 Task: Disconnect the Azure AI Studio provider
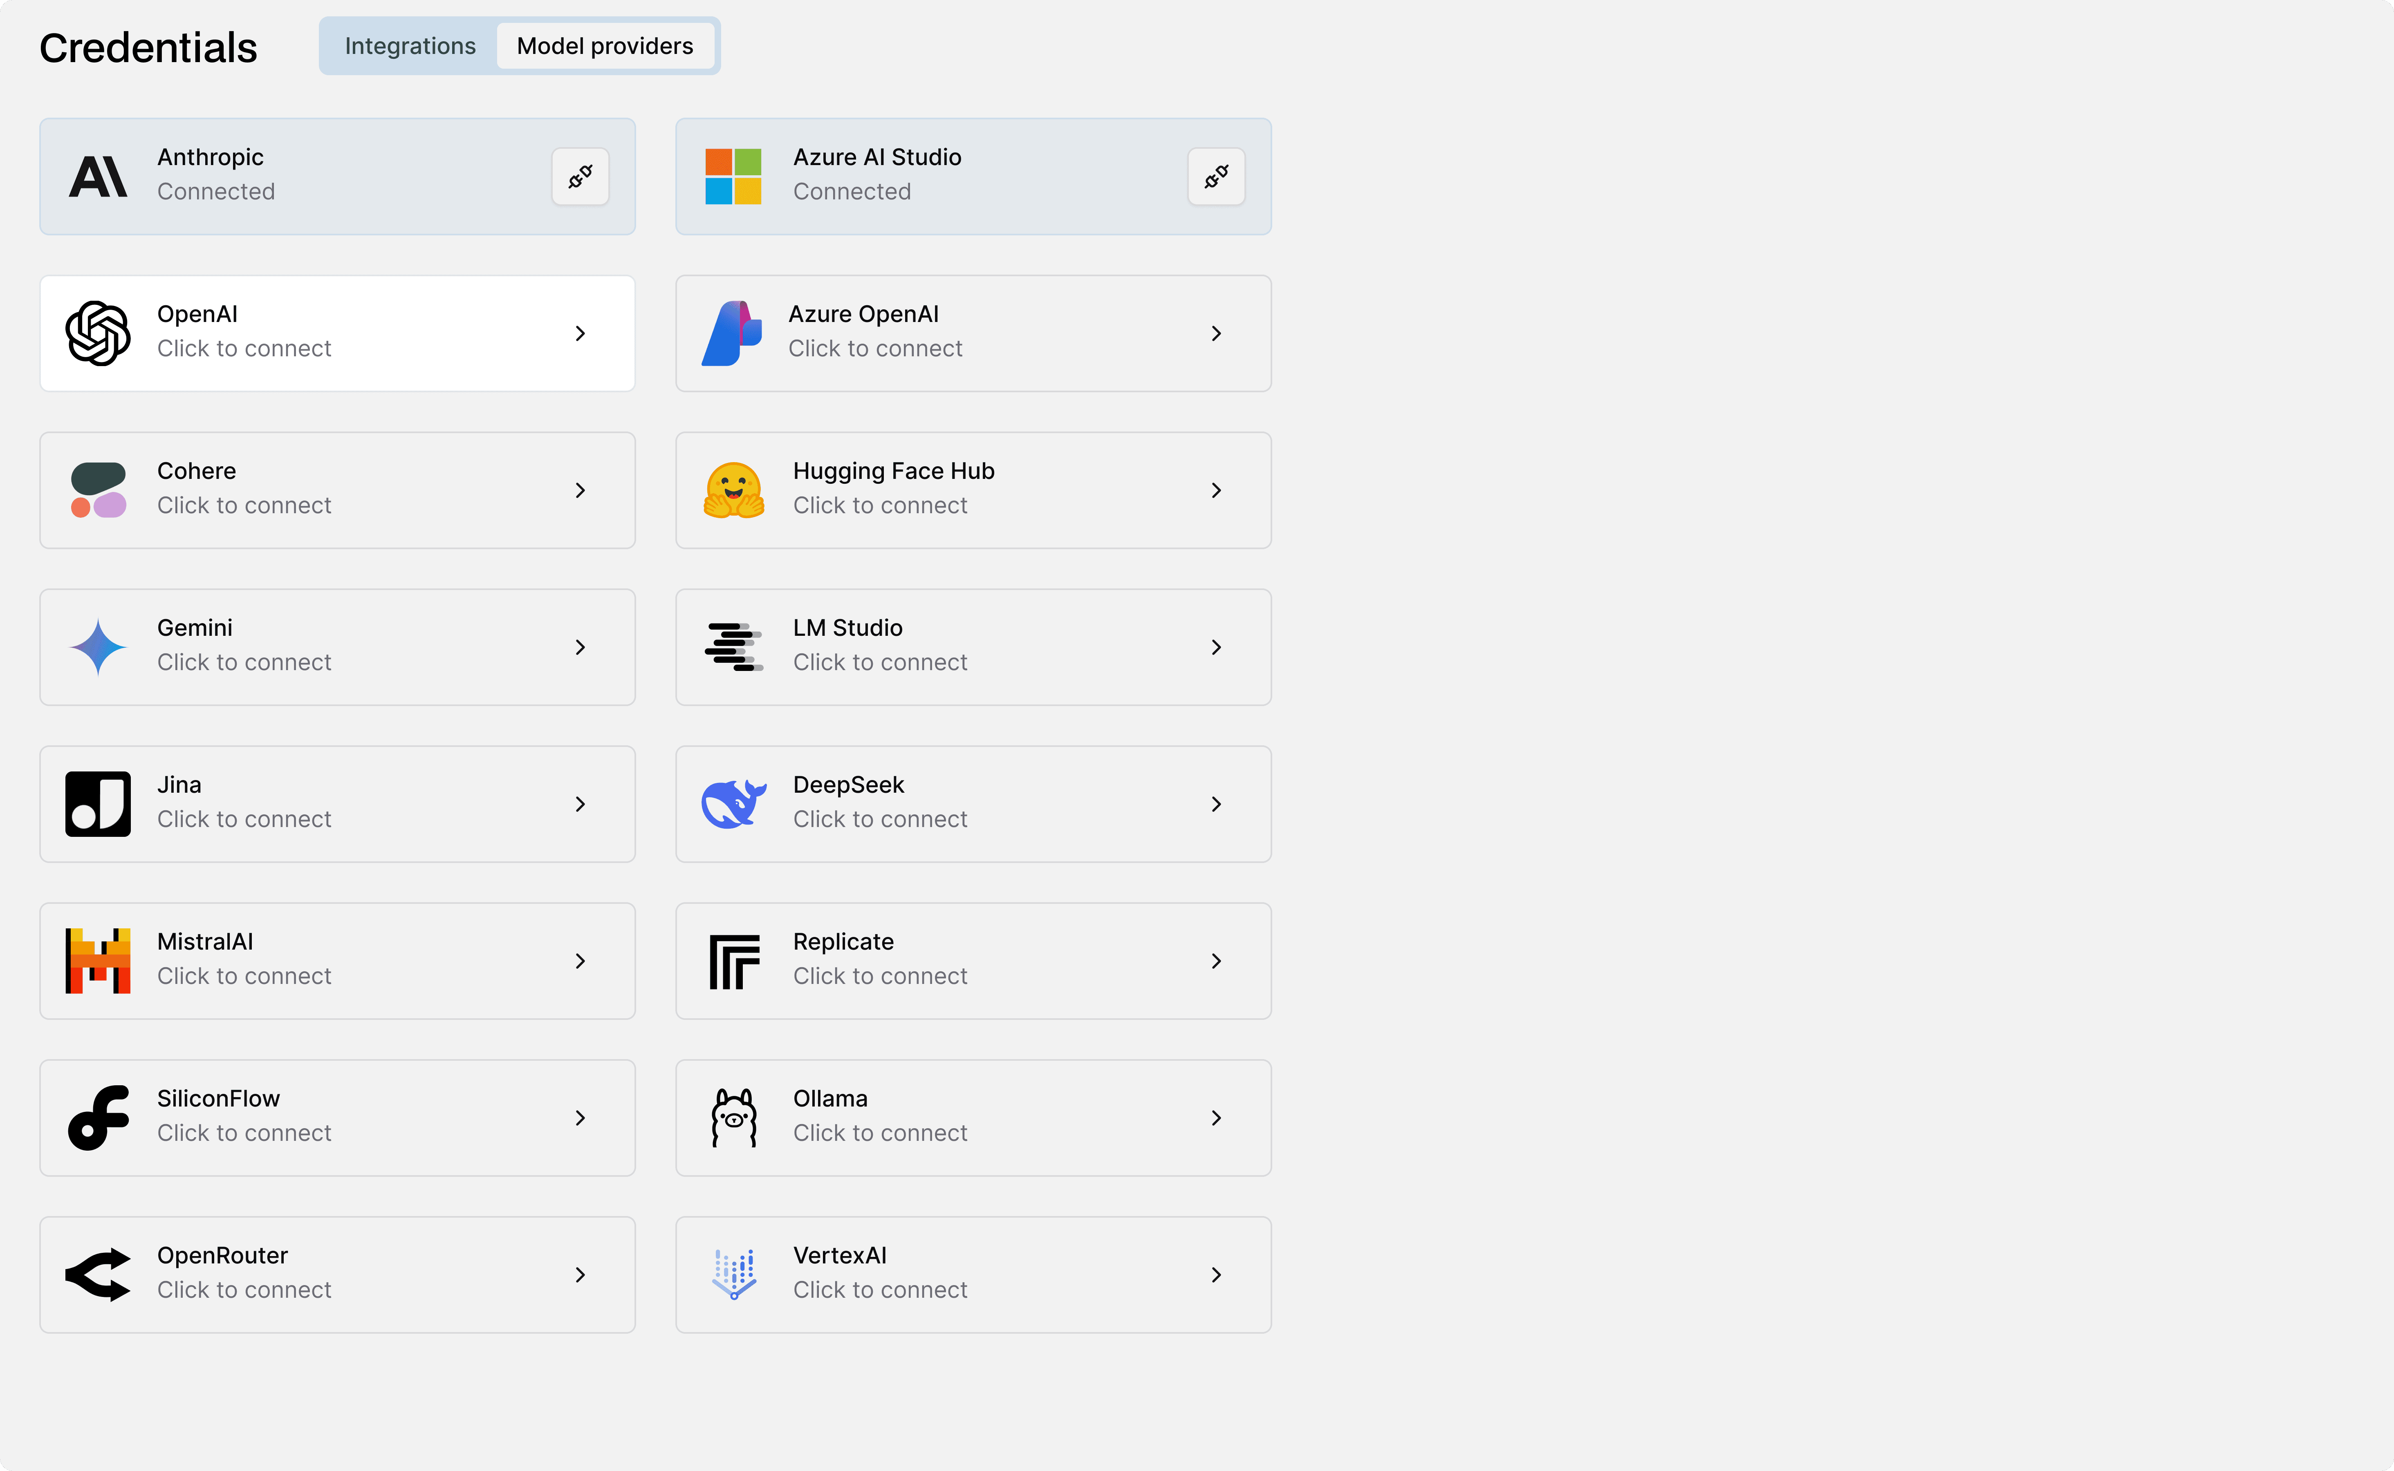(x=1217, y=176)
